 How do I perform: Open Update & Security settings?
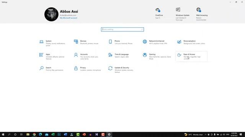[x=121, y=70]
